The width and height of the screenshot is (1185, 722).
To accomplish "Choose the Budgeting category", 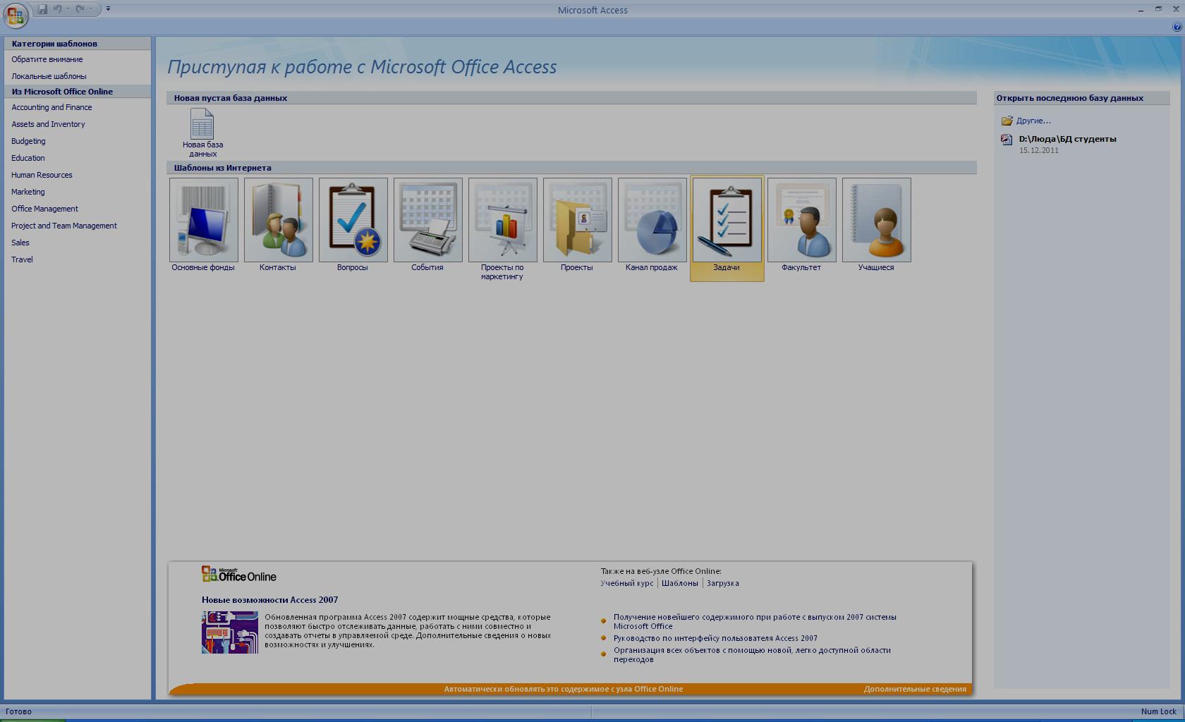I will [28, 141].
